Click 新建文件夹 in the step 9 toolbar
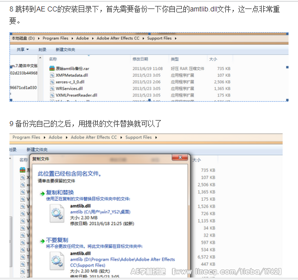Screen dimensions: 298x280 [x=37, y=149]
